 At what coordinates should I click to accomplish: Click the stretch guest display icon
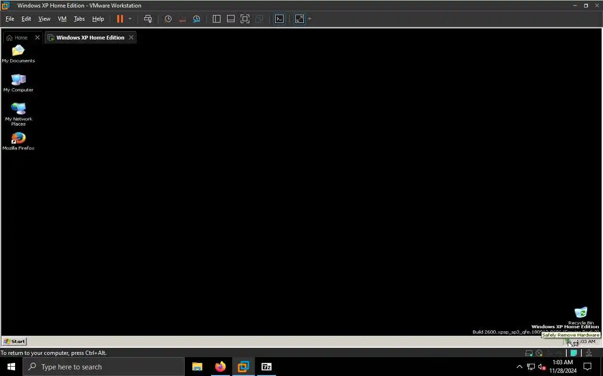coord(300,19)
